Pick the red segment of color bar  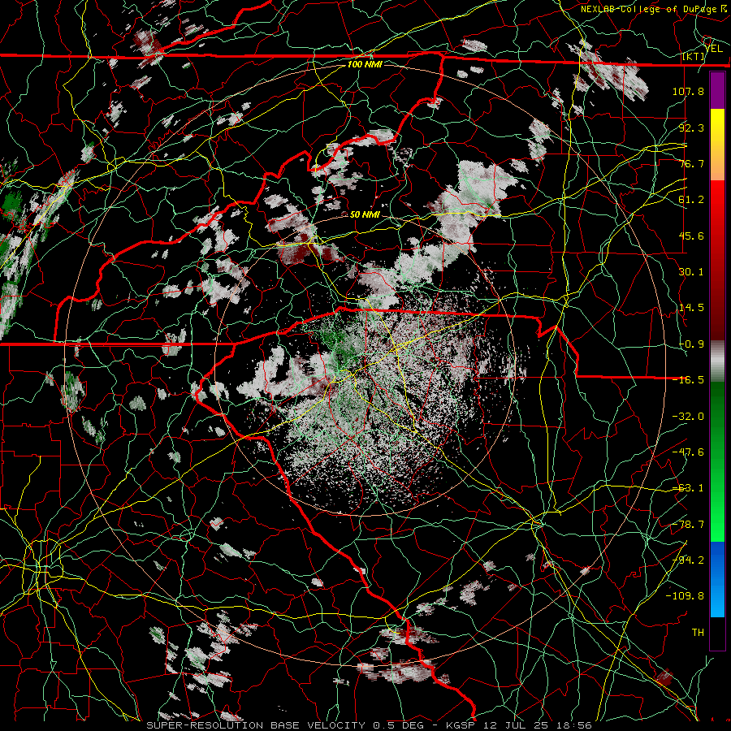(x=717, y=260)
